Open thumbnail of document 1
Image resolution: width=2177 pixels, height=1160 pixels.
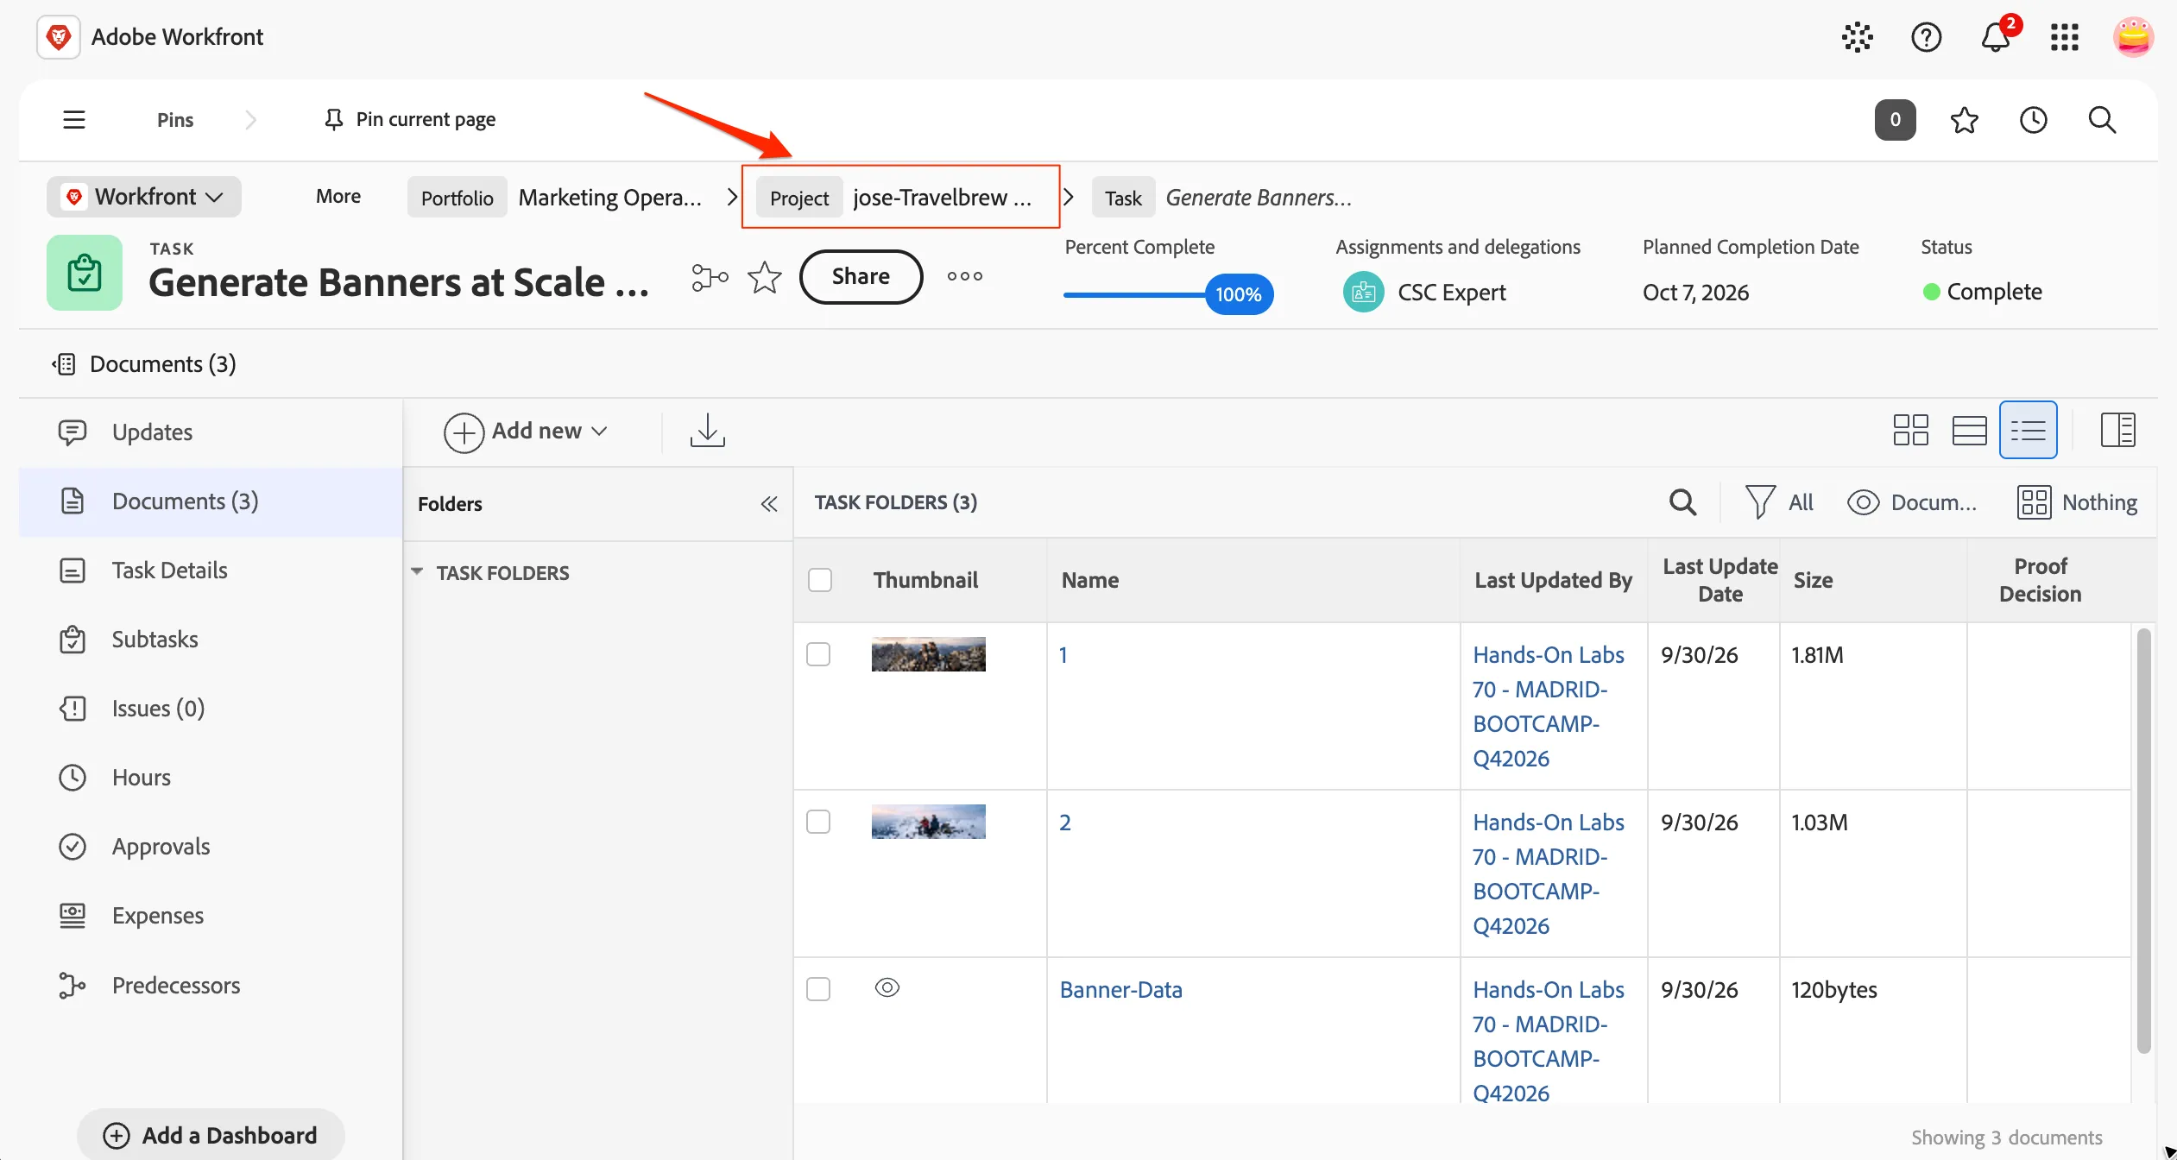pyautogui.click(x=928, y=654)
